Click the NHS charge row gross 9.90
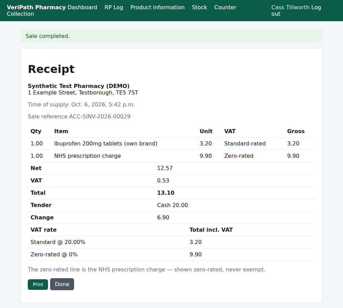The height and width of the screenshot is (308, 343). click(x=293, y=156)
